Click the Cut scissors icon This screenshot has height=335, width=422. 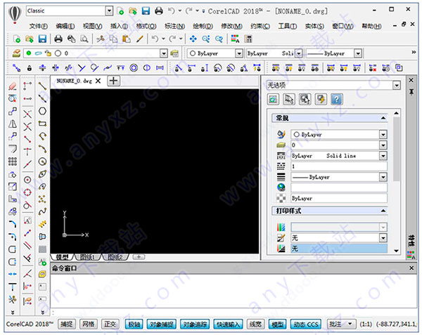pyautogui.click(x=101, y=39)
